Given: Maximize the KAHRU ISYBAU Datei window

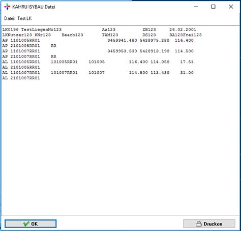Looking at the screenshot, I should pyautogui.click(x=213, y=7).
